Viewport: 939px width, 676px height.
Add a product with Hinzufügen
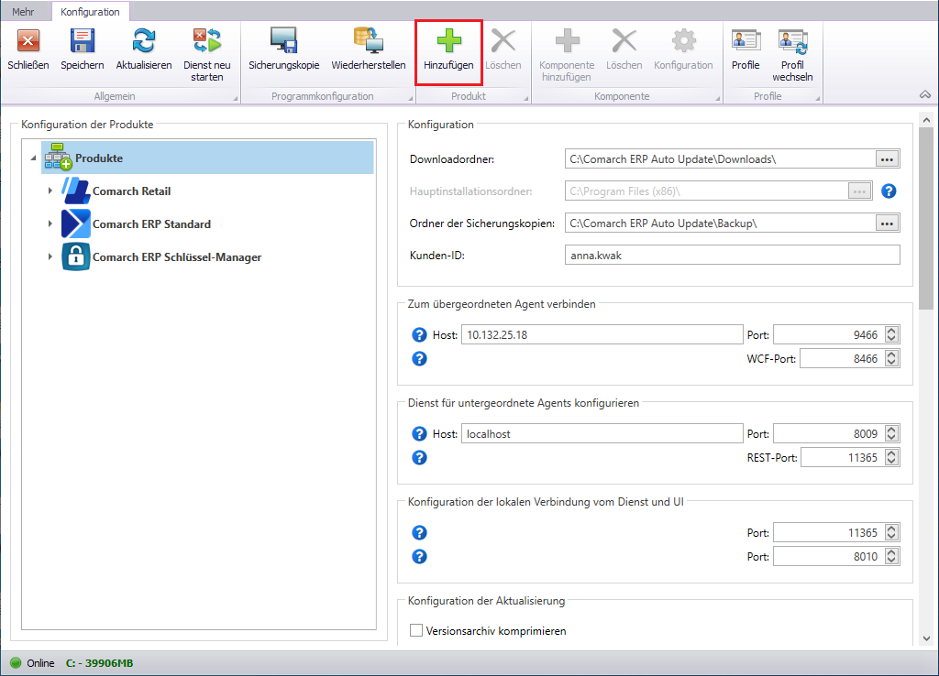[x=448, y=41]
